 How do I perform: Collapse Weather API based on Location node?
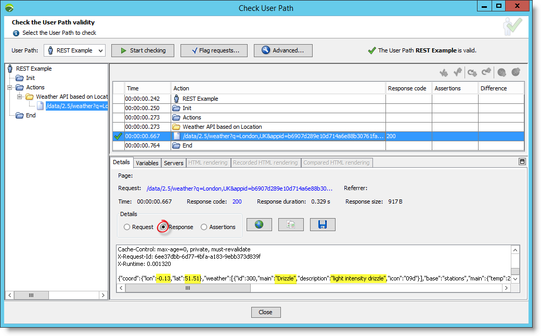(x=20, y=97)
